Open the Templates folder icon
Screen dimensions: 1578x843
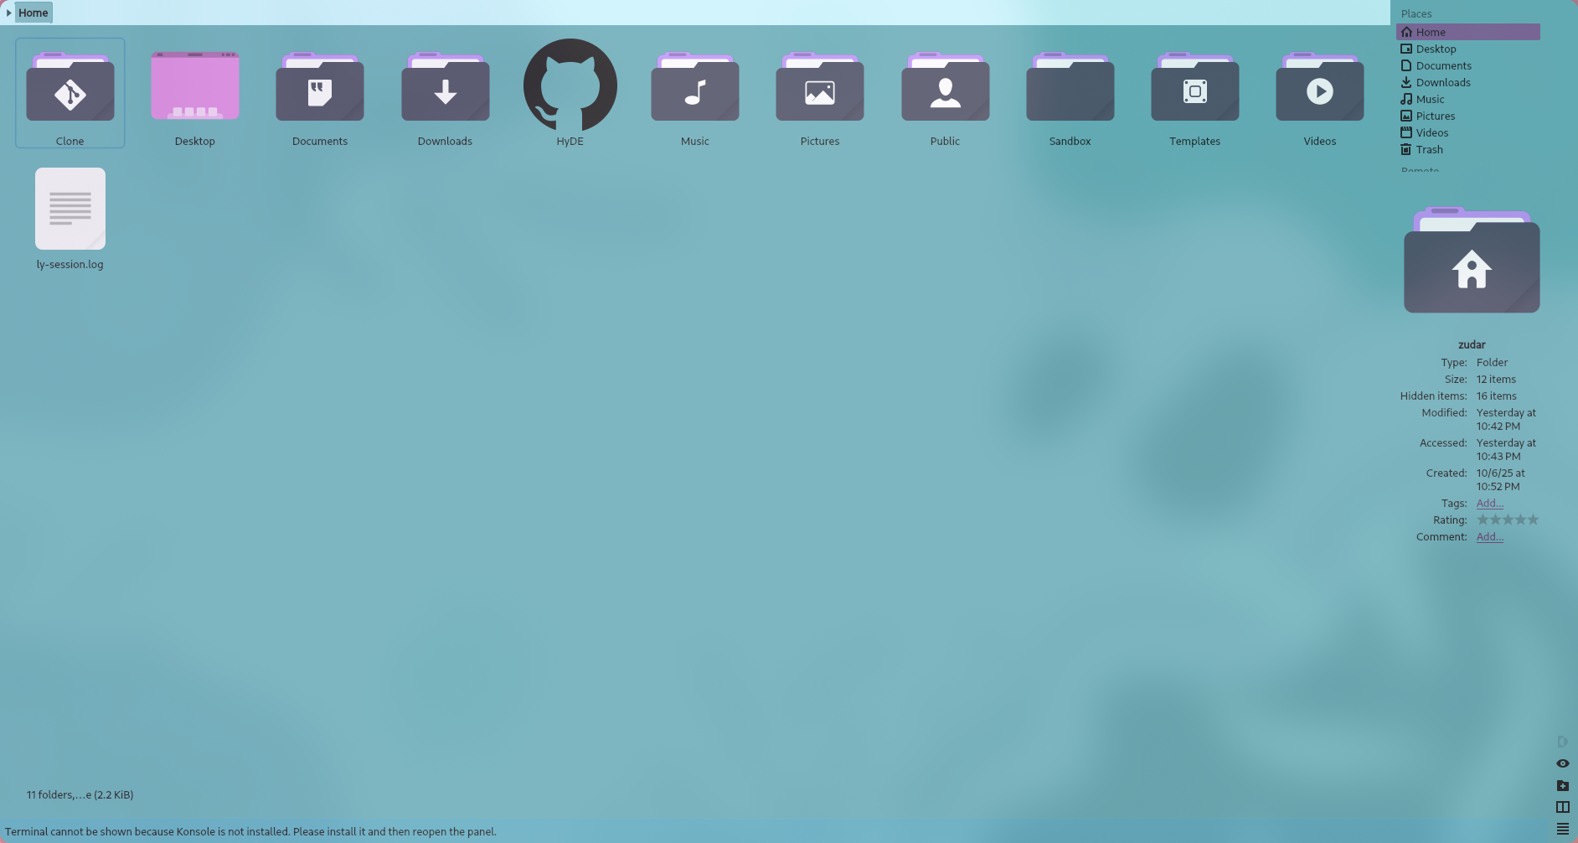1194,89
